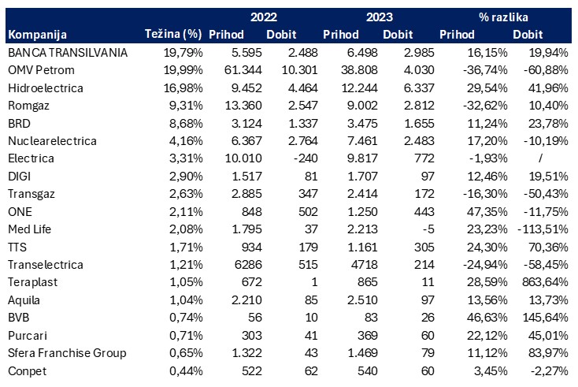
Task: Select Electrica's -240 profit value
Action: tap(290, 159)
